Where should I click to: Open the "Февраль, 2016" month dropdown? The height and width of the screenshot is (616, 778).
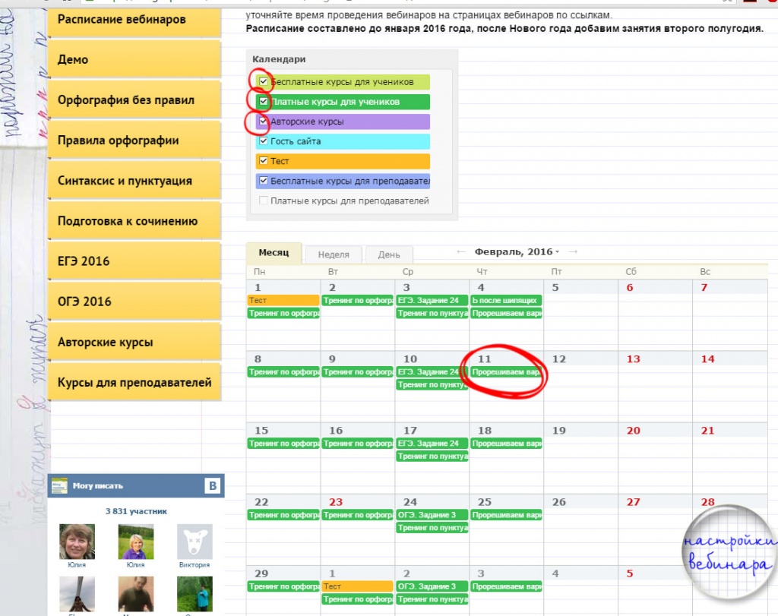click(x=517, y=252)
